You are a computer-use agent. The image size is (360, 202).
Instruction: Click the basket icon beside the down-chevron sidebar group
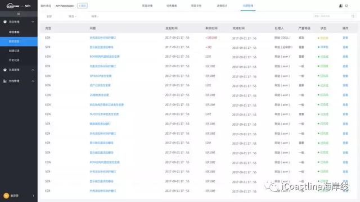tap(5, 22)
